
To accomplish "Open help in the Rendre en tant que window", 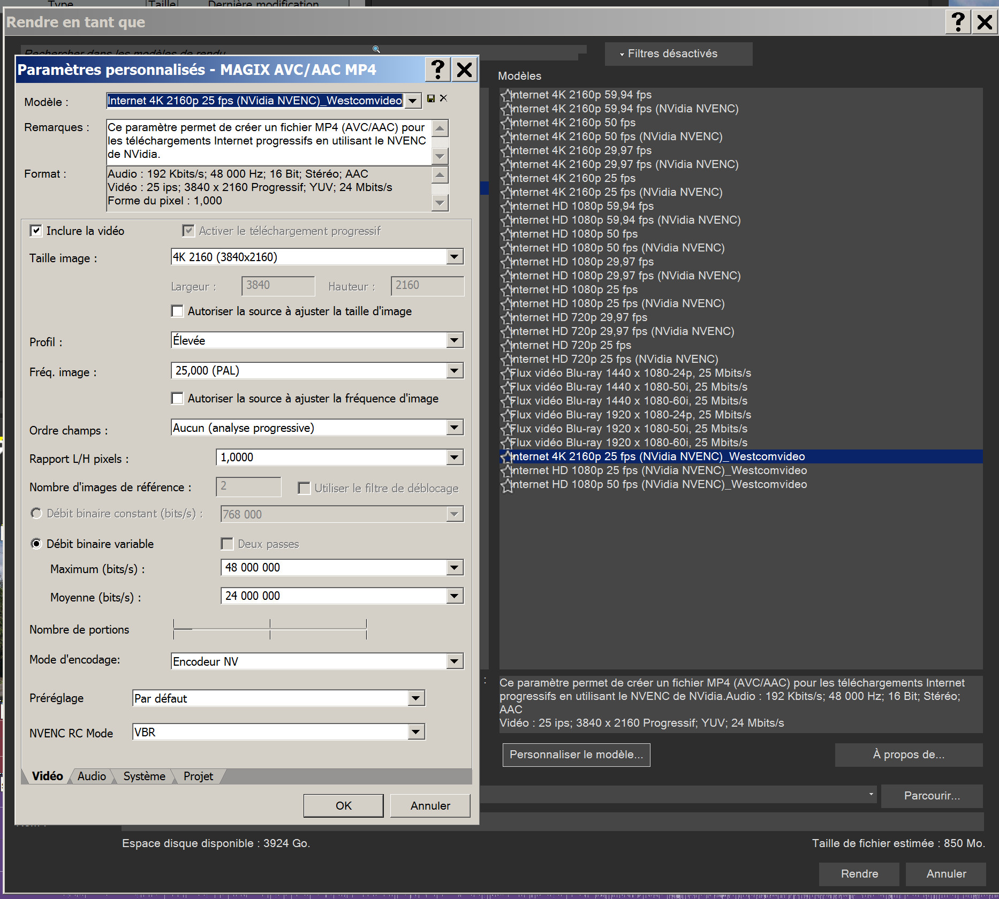I will [x=958, y=22].
